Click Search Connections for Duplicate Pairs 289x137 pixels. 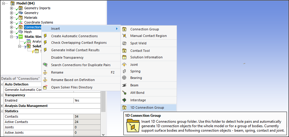81,65
